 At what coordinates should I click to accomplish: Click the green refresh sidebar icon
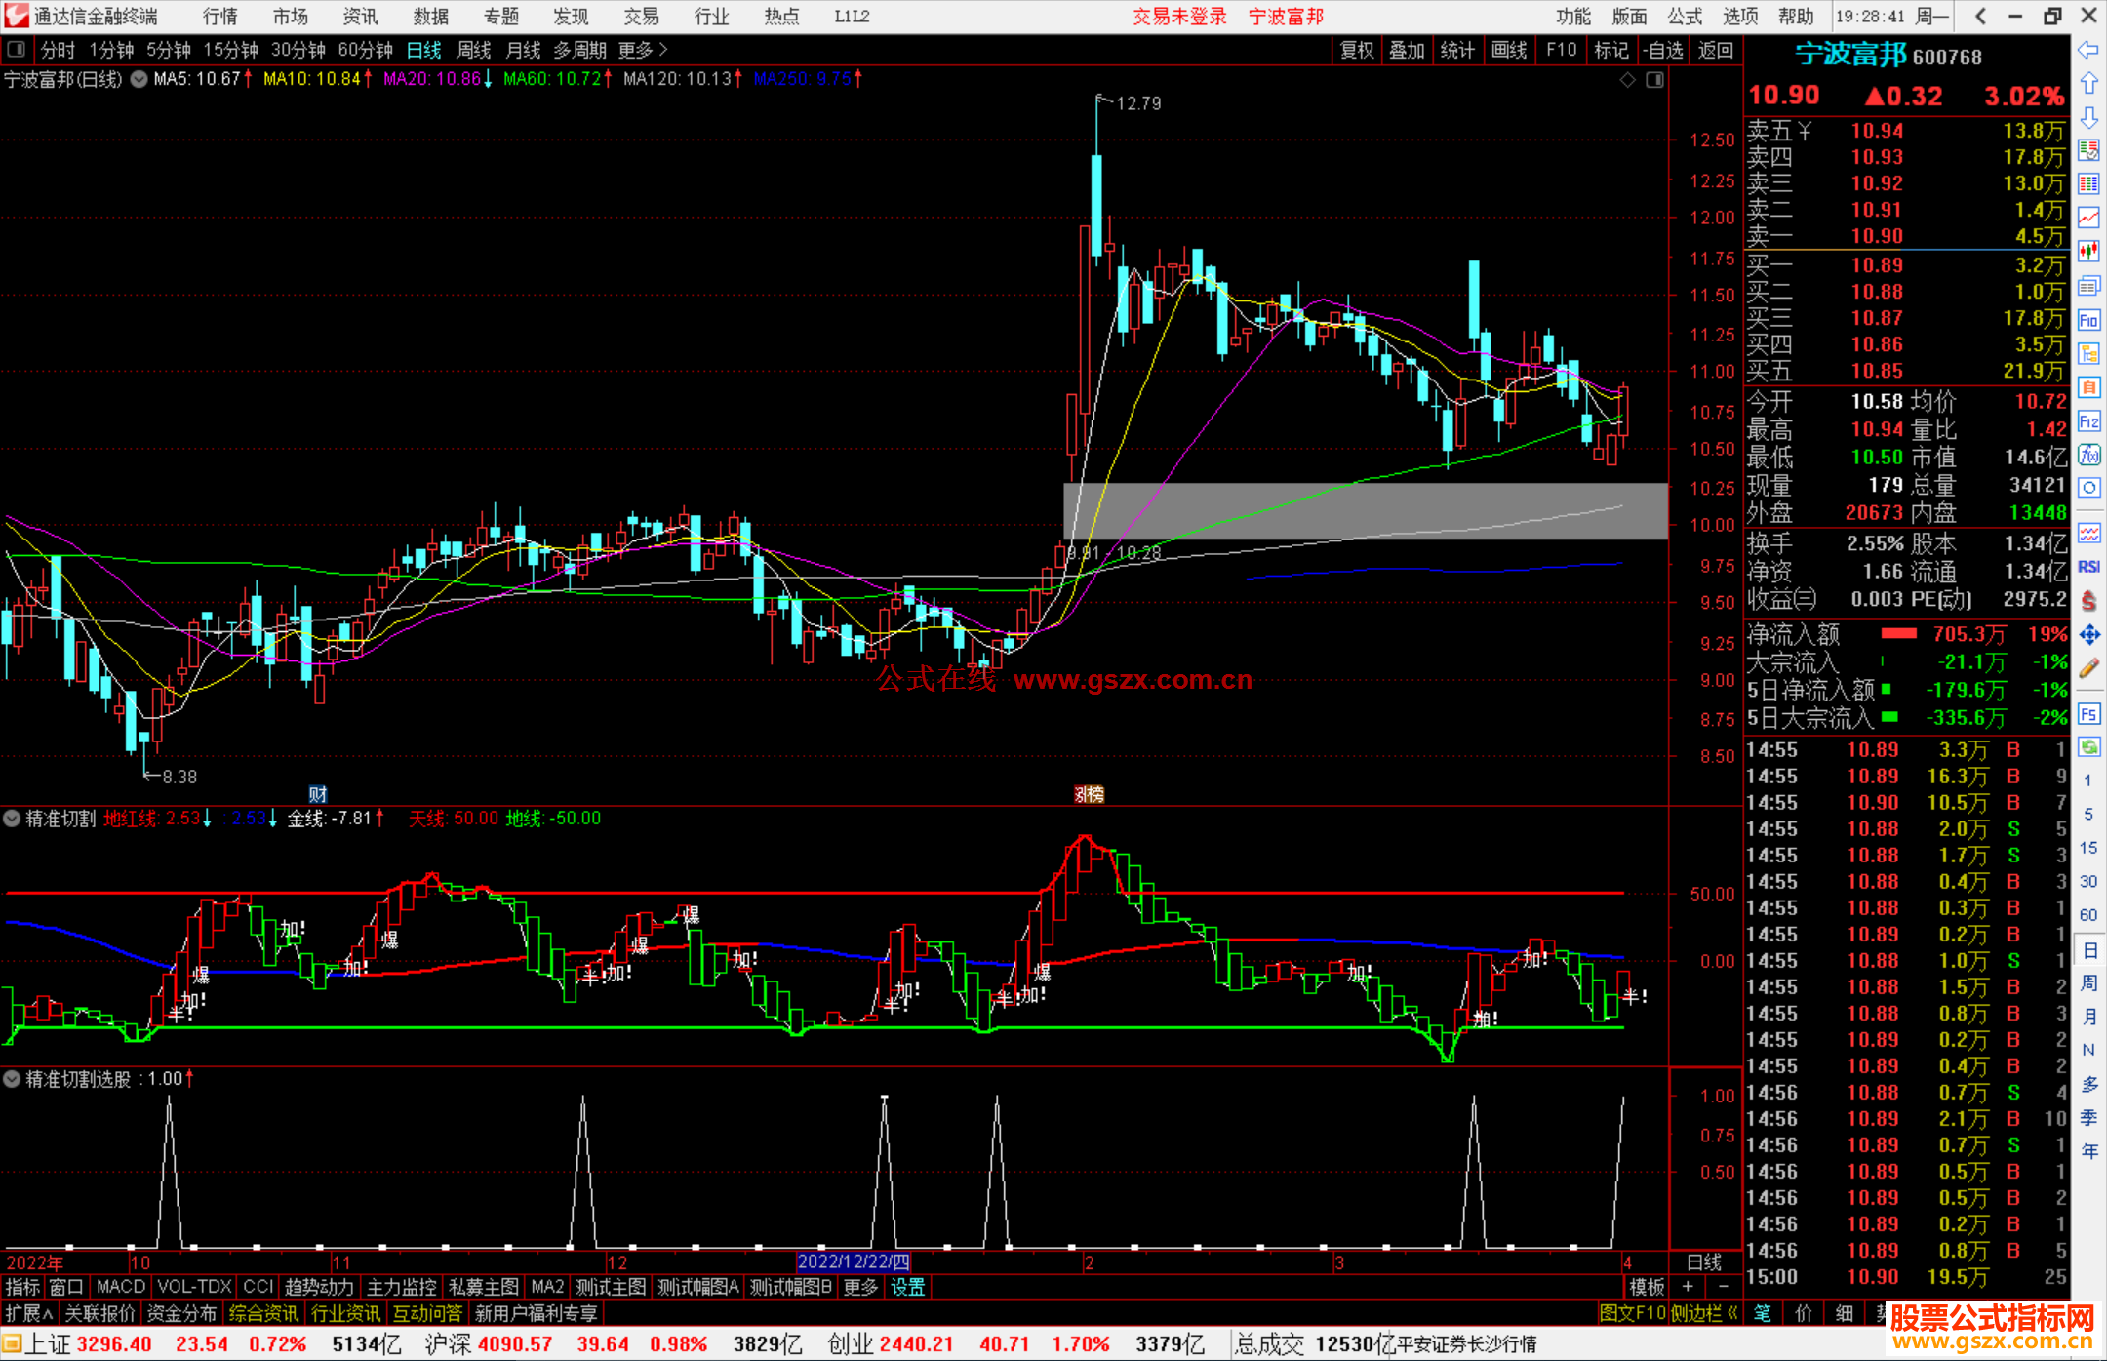point(2088,747)
